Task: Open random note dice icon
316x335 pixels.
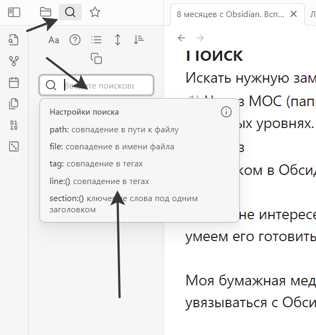Action: pyautogui.click(x=14, y=147)
